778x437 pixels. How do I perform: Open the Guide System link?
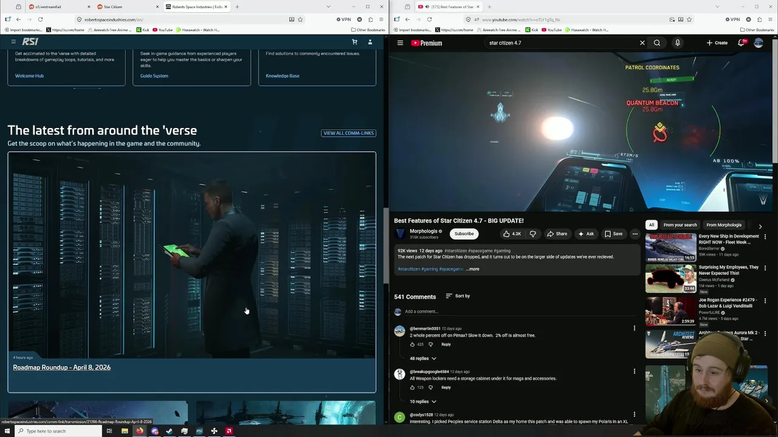[154, 76]
